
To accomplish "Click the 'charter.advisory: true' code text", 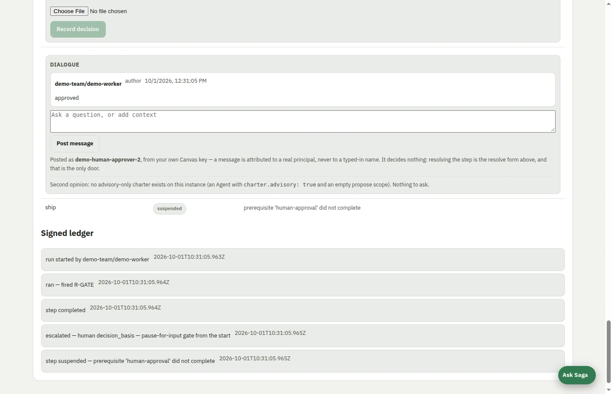I will (280, 185).
